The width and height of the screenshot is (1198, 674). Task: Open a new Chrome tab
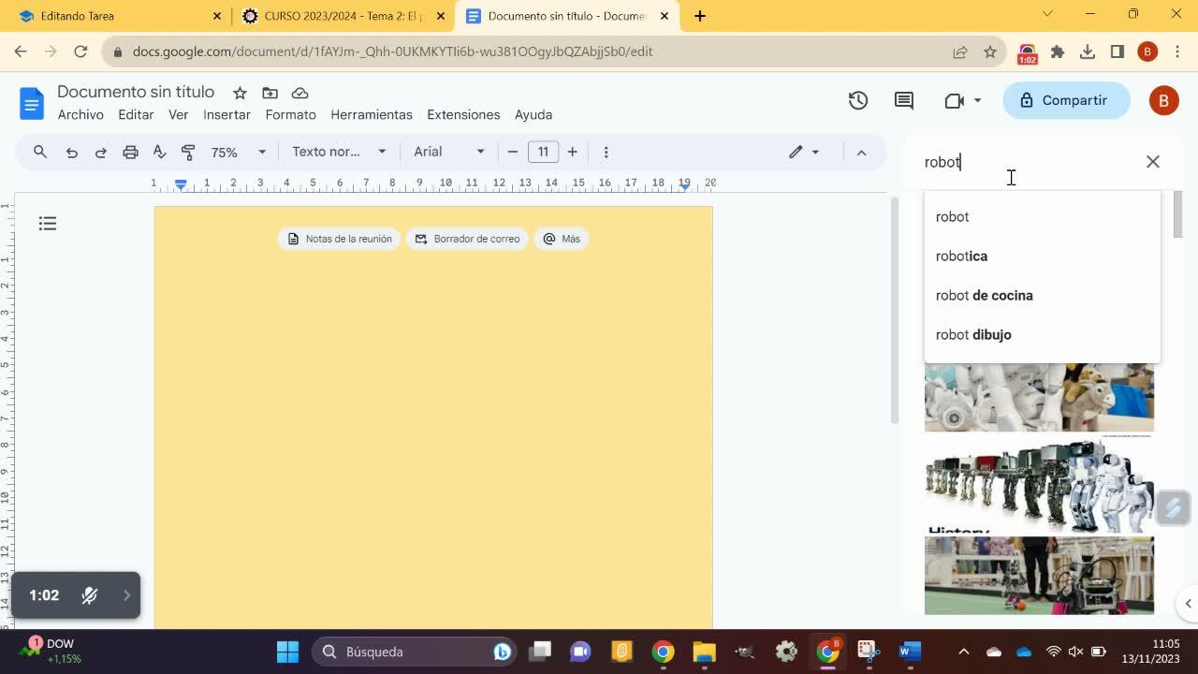[x=699, y=16]
